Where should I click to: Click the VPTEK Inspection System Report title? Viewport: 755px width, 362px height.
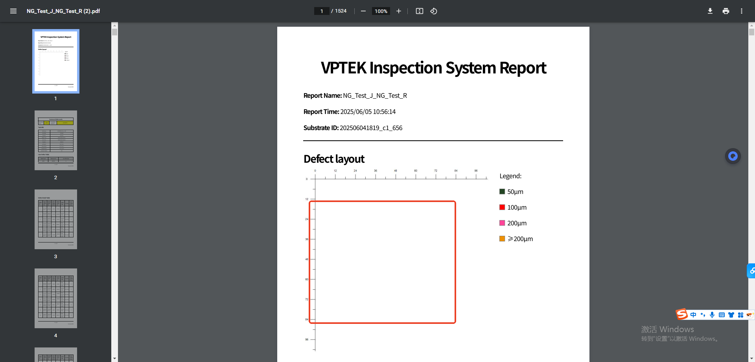433,68
